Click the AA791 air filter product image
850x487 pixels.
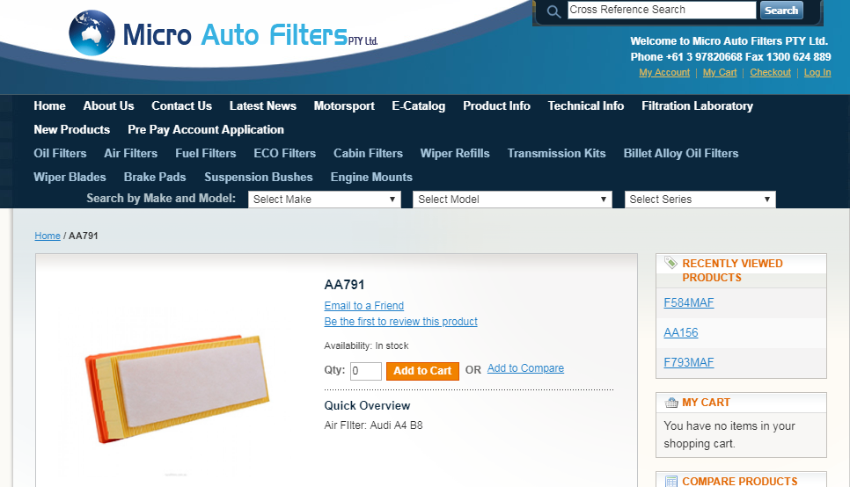(177, 388)
